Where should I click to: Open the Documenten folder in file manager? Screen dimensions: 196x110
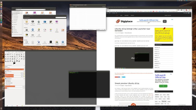(43, 13)
